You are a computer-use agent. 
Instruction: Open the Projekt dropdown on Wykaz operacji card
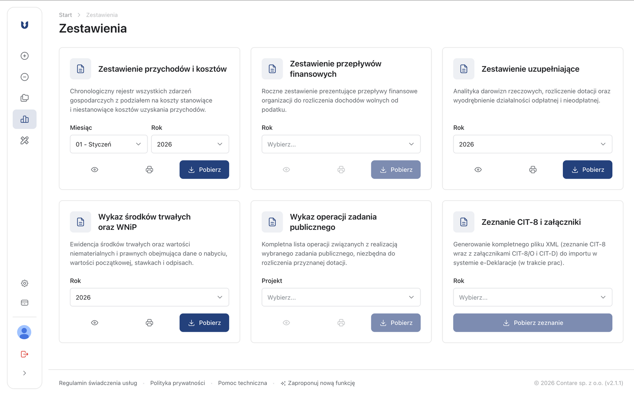[x=340, y=297]
